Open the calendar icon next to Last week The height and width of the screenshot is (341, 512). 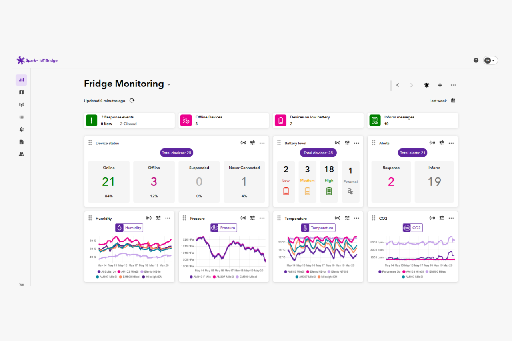pyautogui.click(x=453, y=100)
